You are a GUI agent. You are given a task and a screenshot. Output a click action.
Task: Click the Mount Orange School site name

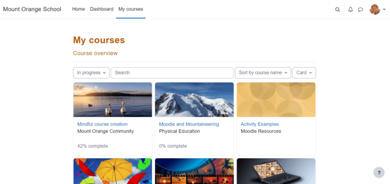(32, 9)
